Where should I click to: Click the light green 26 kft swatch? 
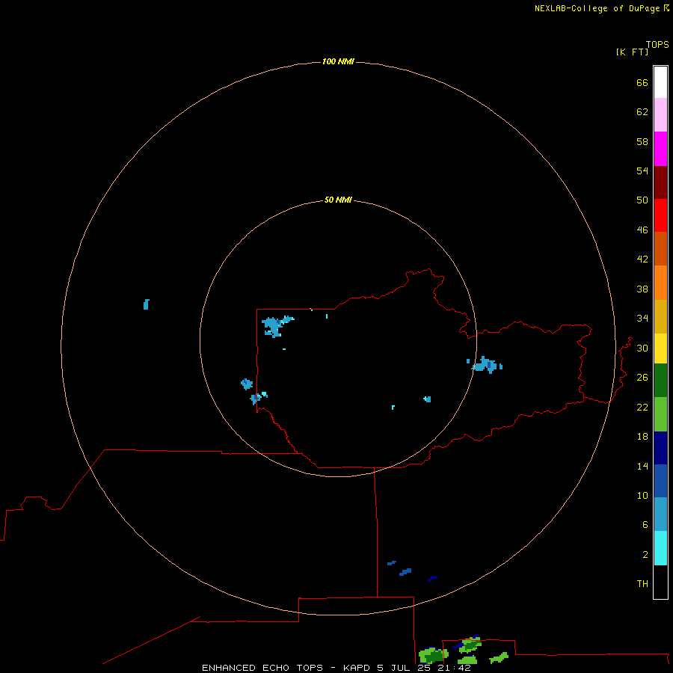(x=660, y=414)
